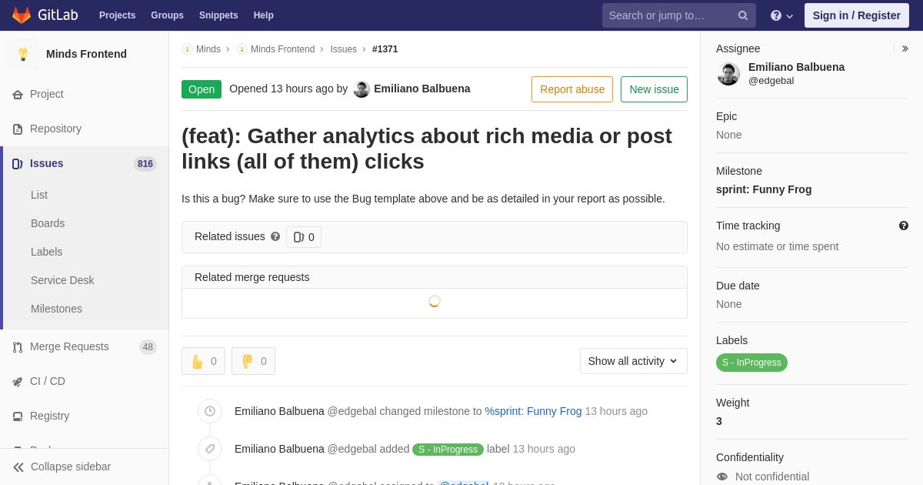
Task: Click the 48 merge requests count badge
Action: 148,347
